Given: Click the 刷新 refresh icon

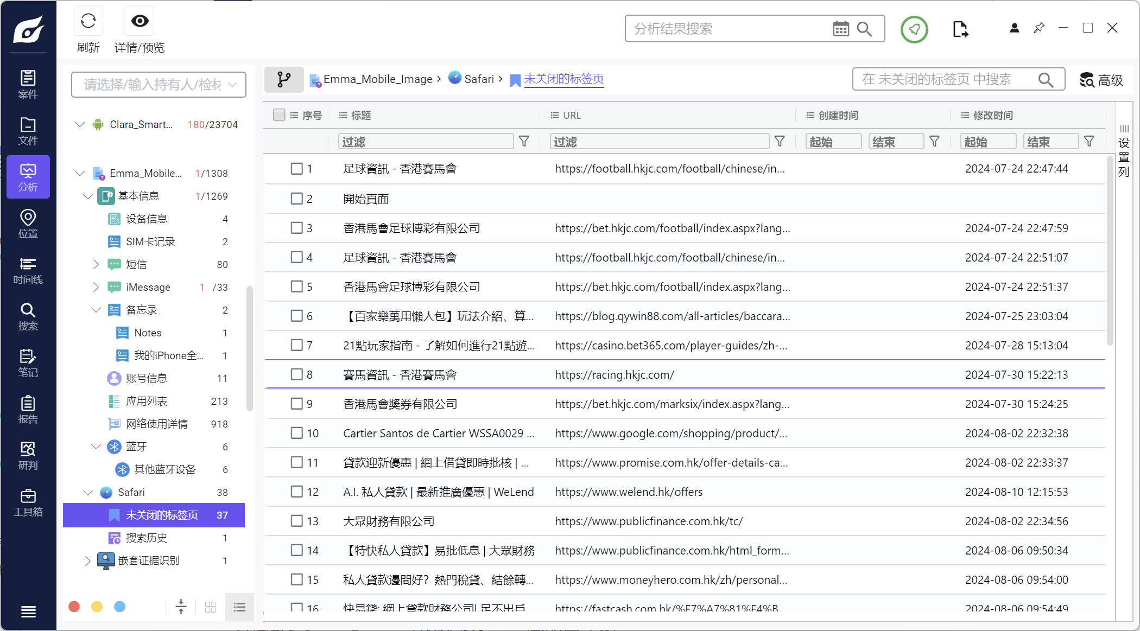Looking at the screenshot, I should [x=88, y=22].
